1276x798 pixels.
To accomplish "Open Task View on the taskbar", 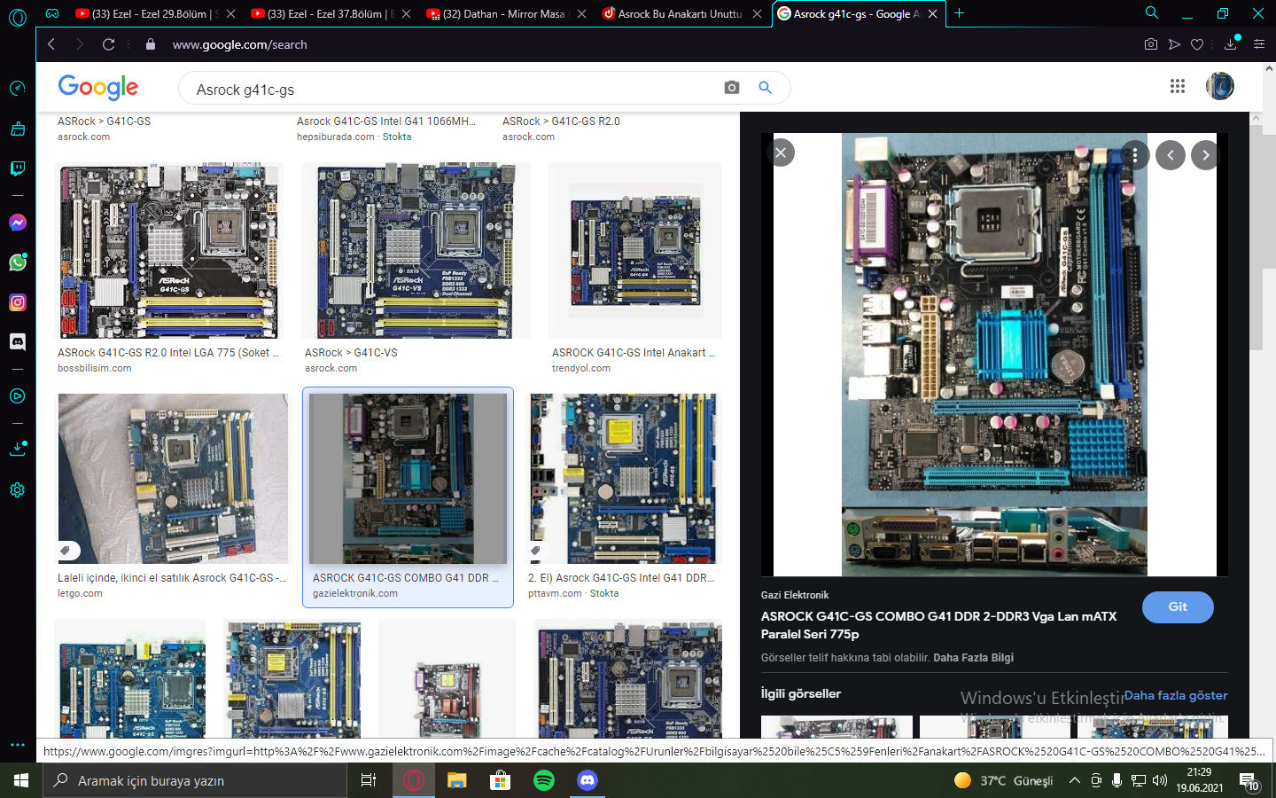I will click(369, 780).
